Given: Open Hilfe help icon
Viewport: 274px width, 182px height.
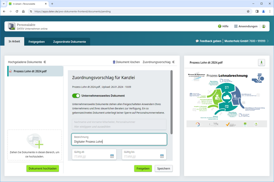Looking at the screenshot, I should (220, 26).
